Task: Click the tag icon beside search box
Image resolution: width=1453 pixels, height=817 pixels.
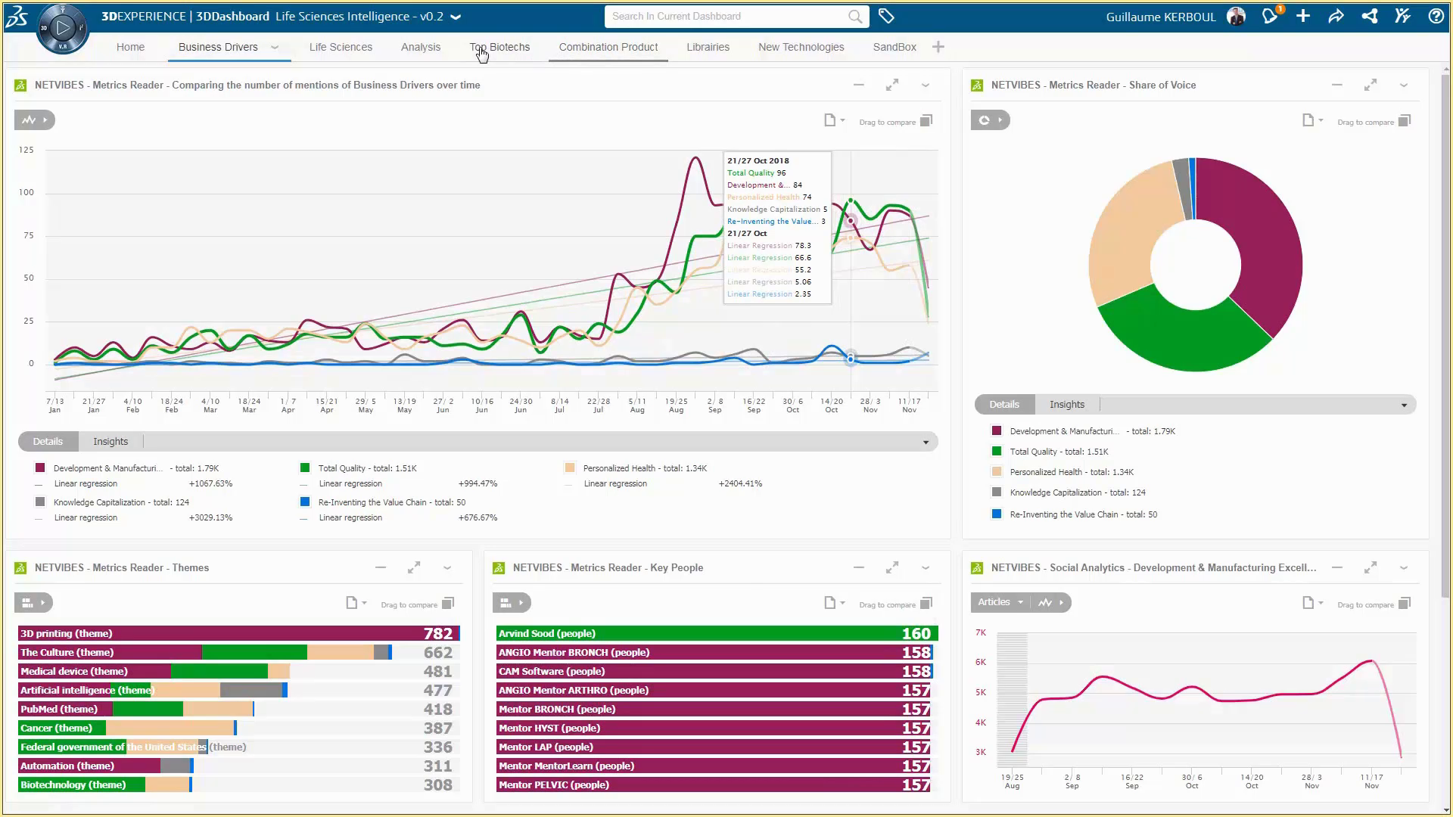Action: [x=886, y=16]
